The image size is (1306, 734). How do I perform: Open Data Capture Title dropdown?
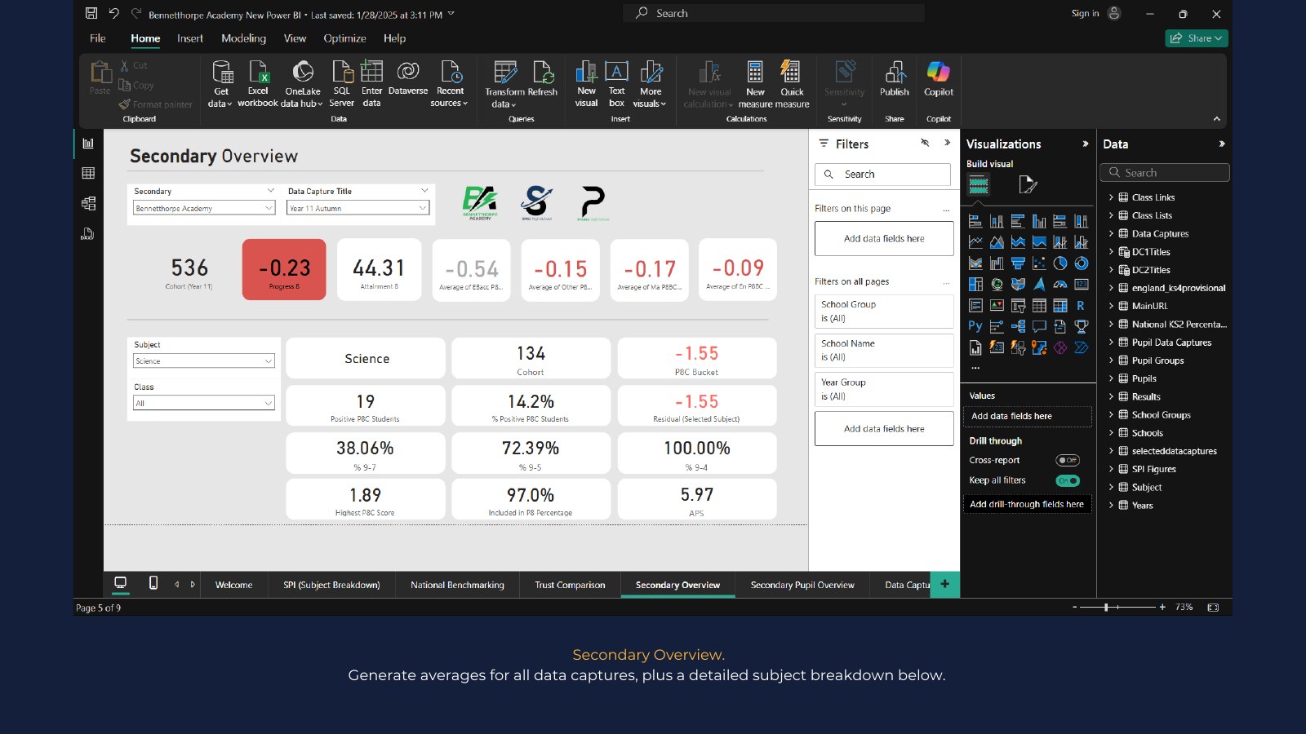[x=358, y=208]
